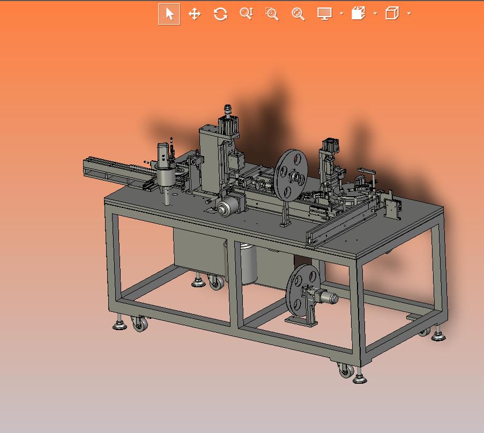484x433 pixels.
Task: Select the zoom window area tool
Action: 272,14
